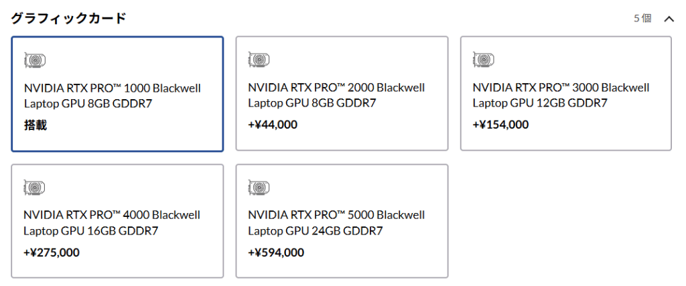Screen dimensions: 686x286
Task: Click the 搭載 label on selected card
Action: tap(36, 125)
